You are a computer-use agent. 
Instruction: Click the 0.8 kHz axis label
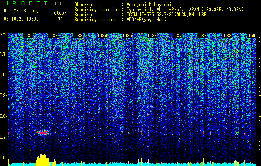pos(4,116)
